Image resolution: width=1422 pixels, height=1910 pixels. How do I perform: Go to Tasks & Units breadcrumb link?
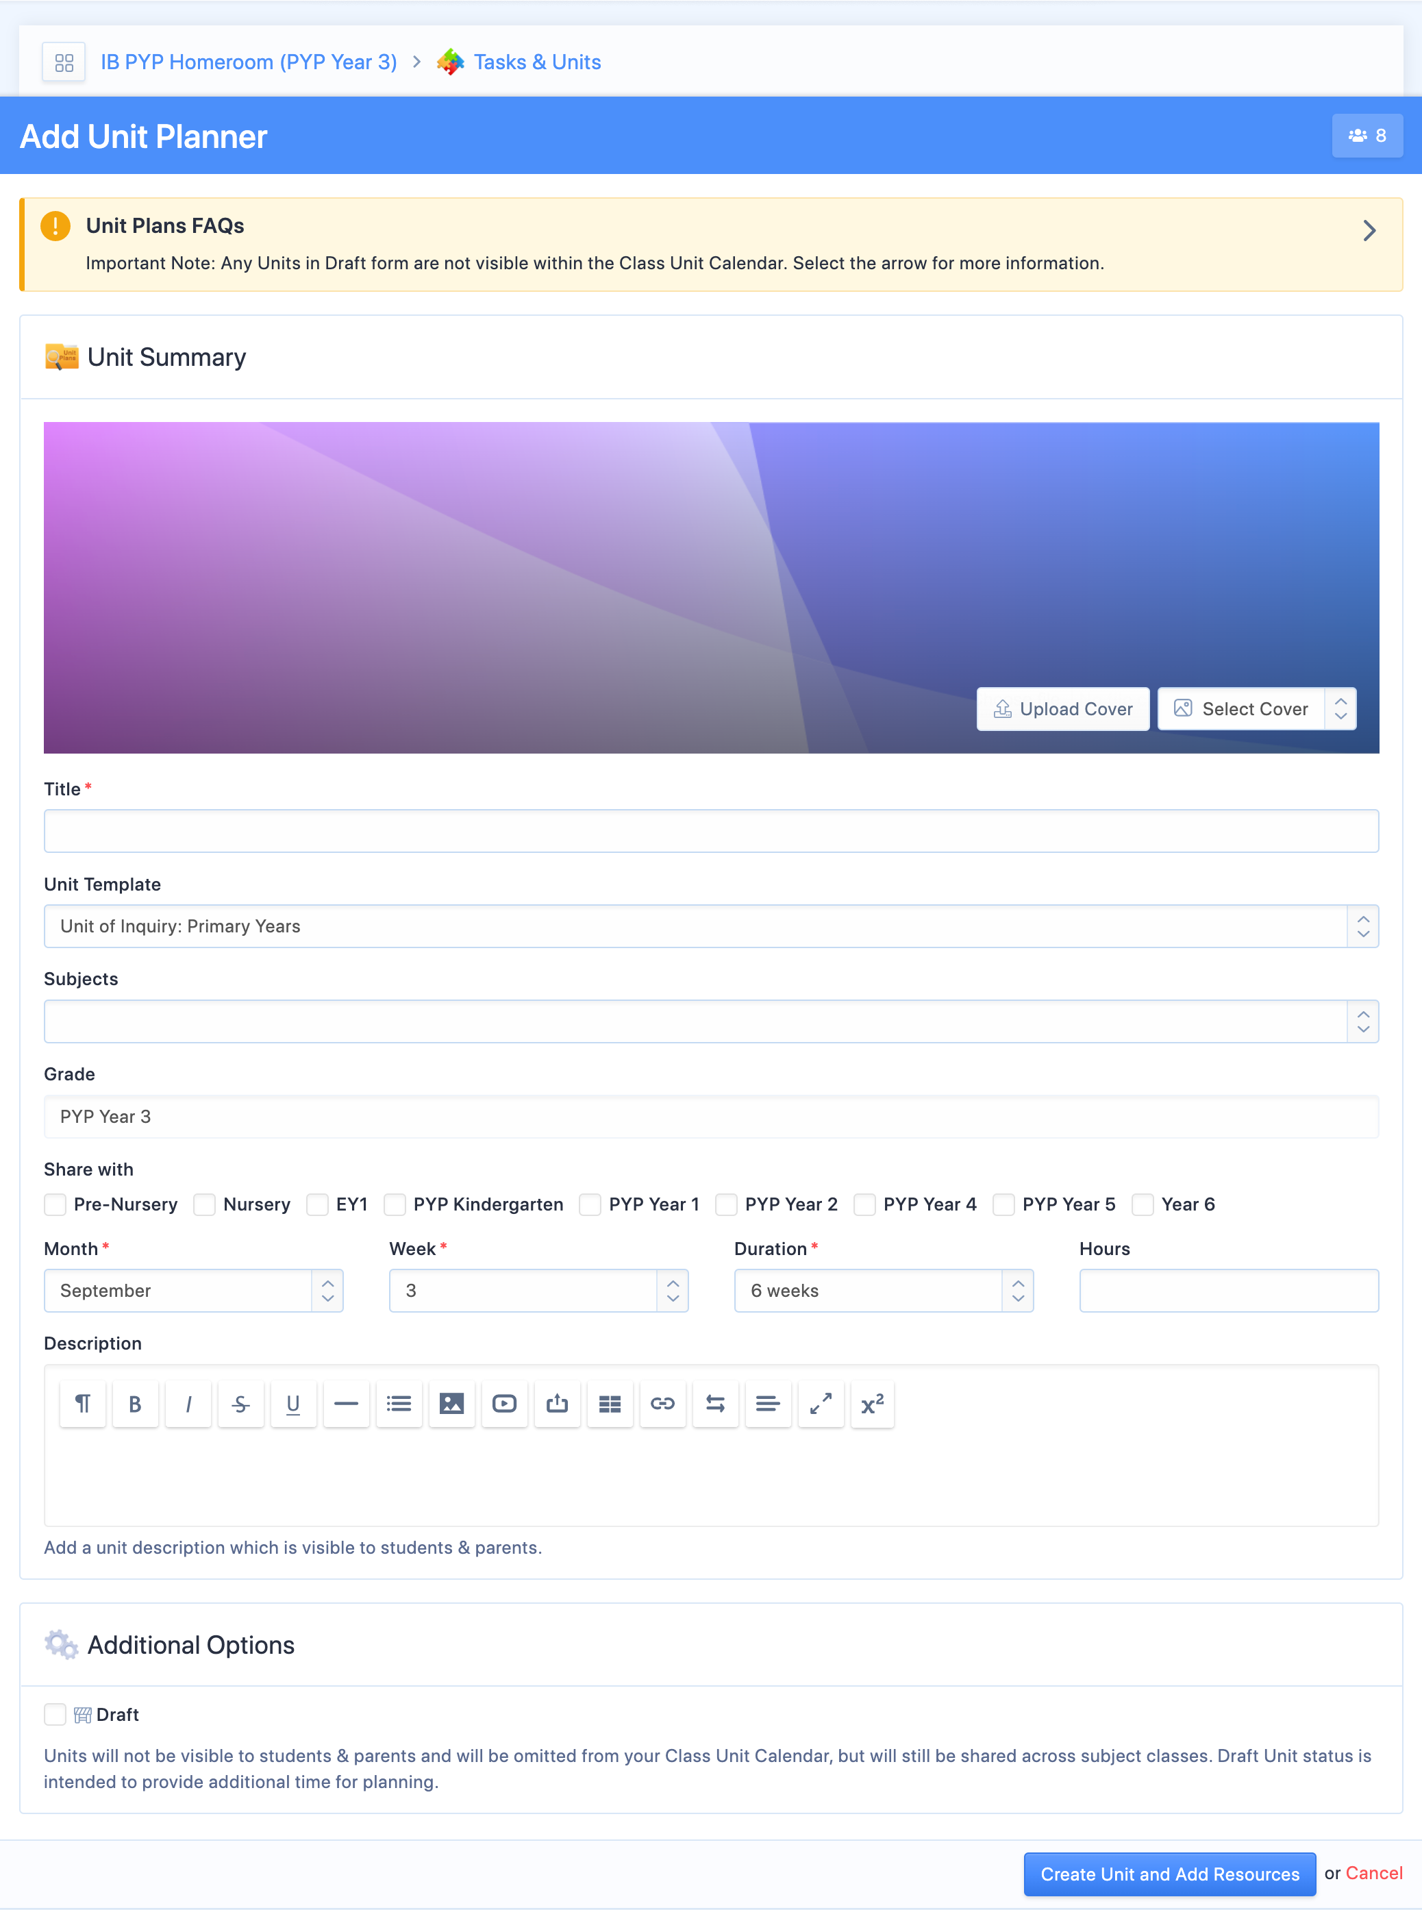537,62
